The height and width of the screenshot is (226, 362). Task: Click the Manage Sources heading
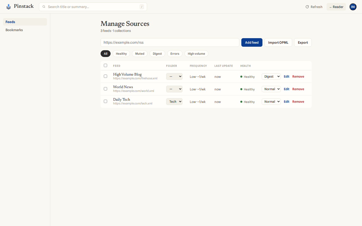click(x=125, y=24)
